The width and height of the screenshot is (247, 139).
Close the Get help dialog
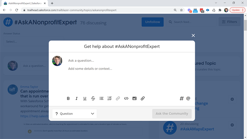pos(193,36)
